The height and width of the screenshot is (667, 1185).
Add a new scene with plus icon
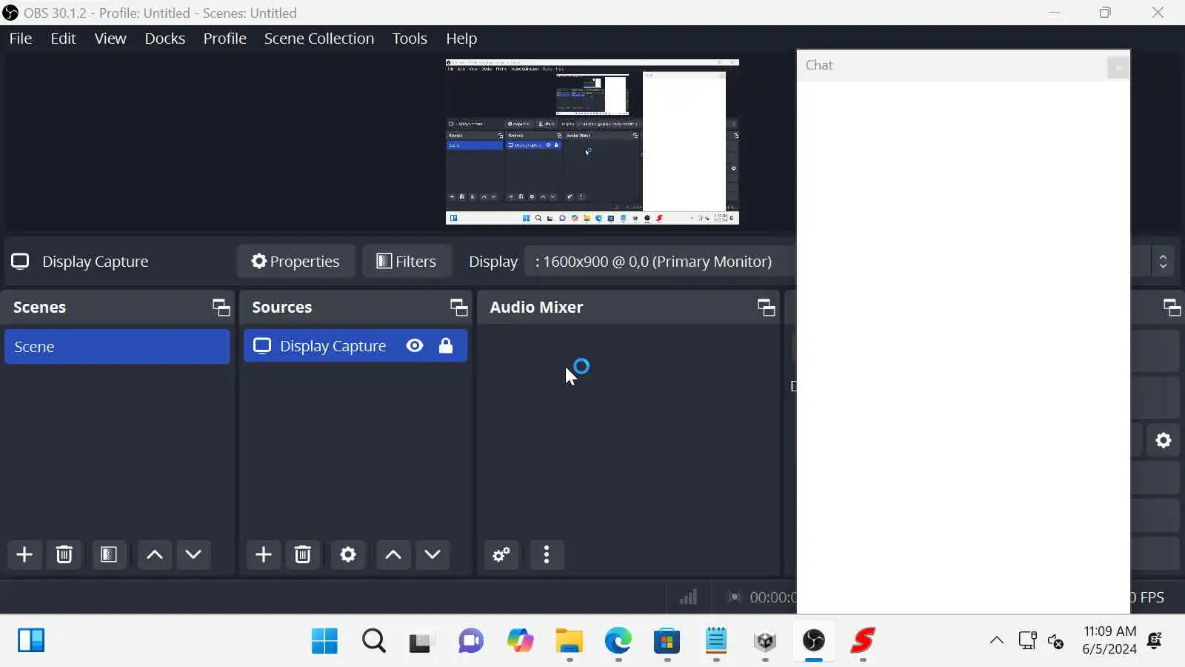[x=24, y=554]
